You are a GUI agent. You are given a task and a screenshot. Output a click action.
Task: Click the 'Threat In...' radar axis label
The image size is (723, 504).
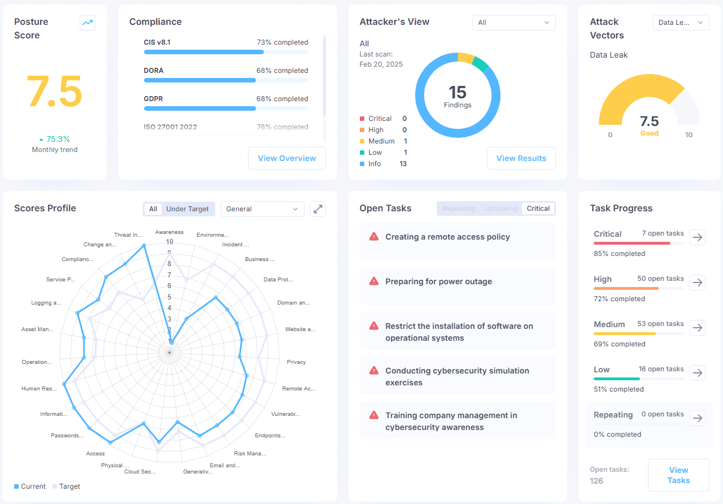[128, 235]
